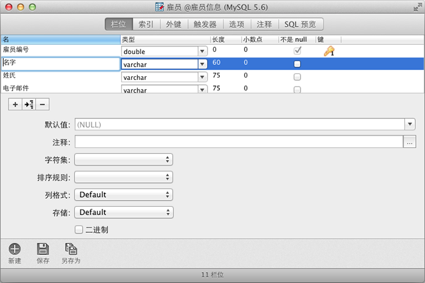Open the 字符集 popup menu

coord(124,159)
